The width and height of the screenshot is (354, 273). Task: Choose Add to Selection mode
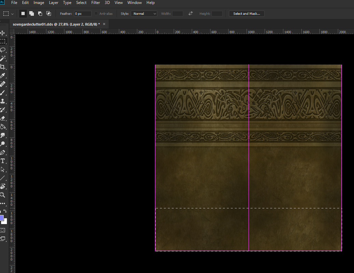32,14
